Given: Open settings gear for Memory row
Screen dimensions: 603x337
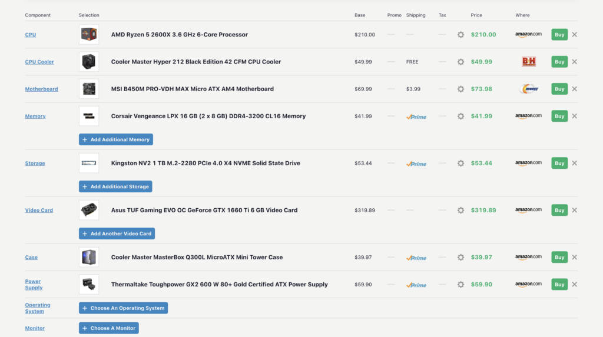Looking at the screenshot, I should [x=460, y=116].
